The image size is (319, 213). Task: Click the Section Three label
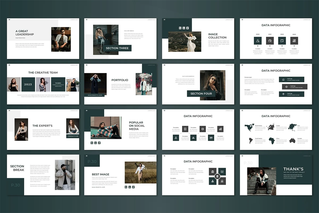[117, 48]
